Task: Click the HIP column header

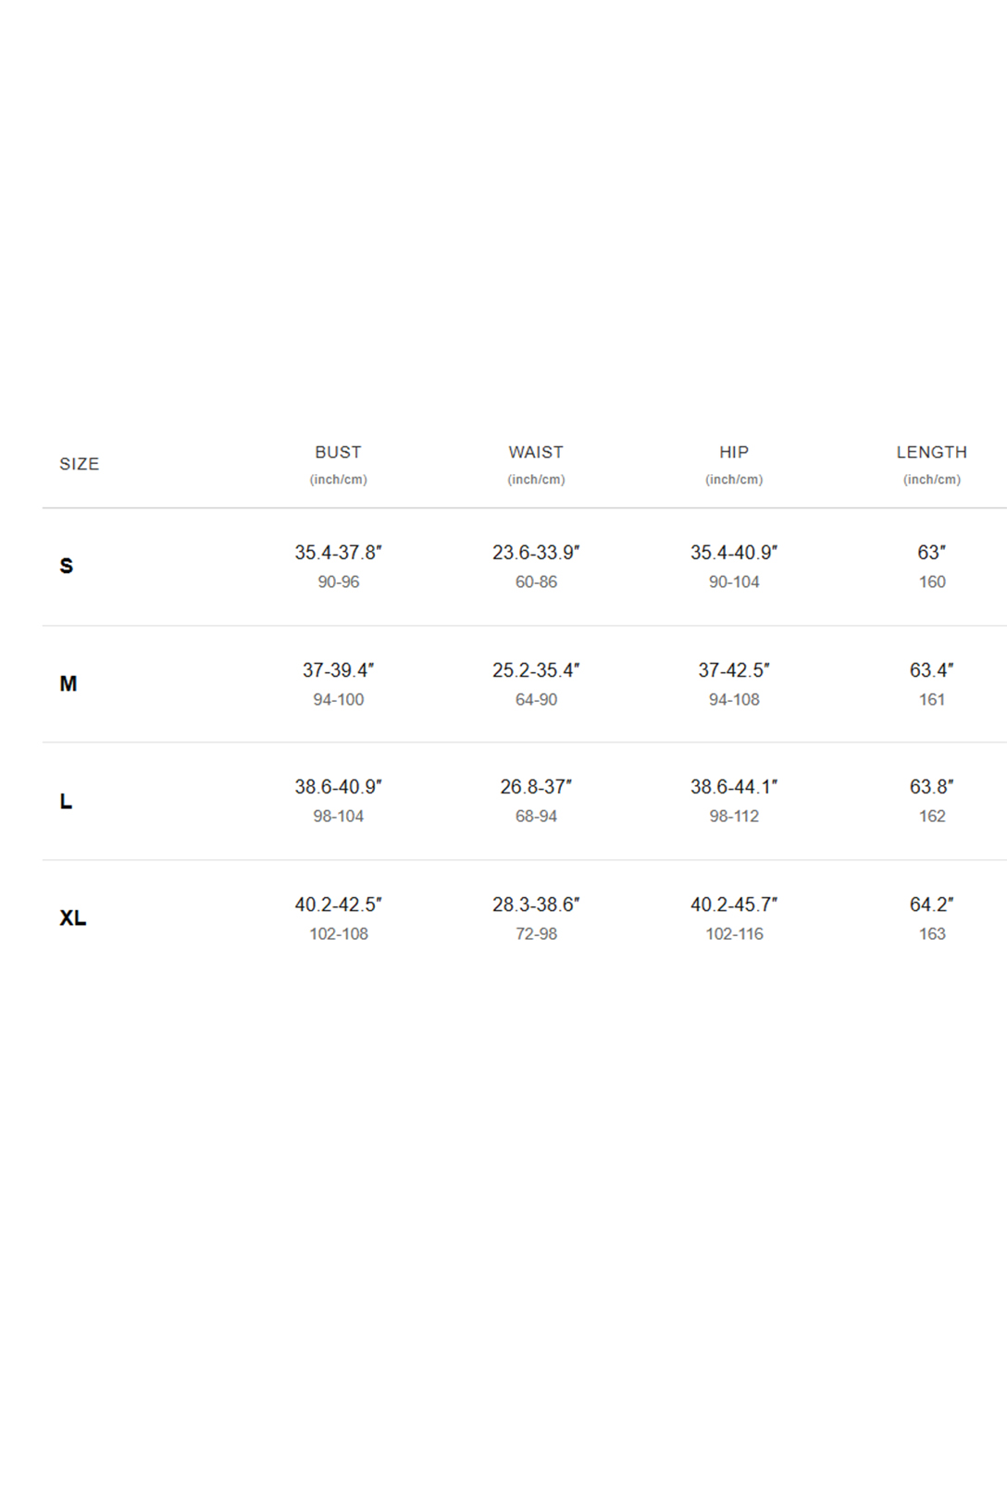Action: (x=734, y=453)
